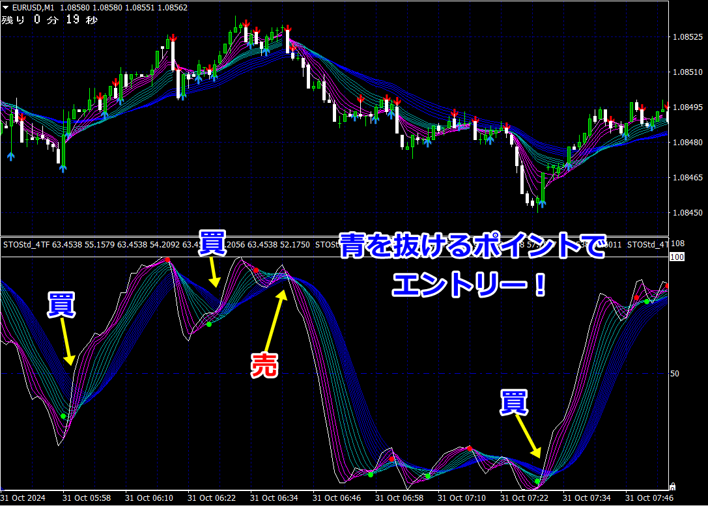
Task: Click the 31 Oct 07:22 time label
Action: pos(524,498)
